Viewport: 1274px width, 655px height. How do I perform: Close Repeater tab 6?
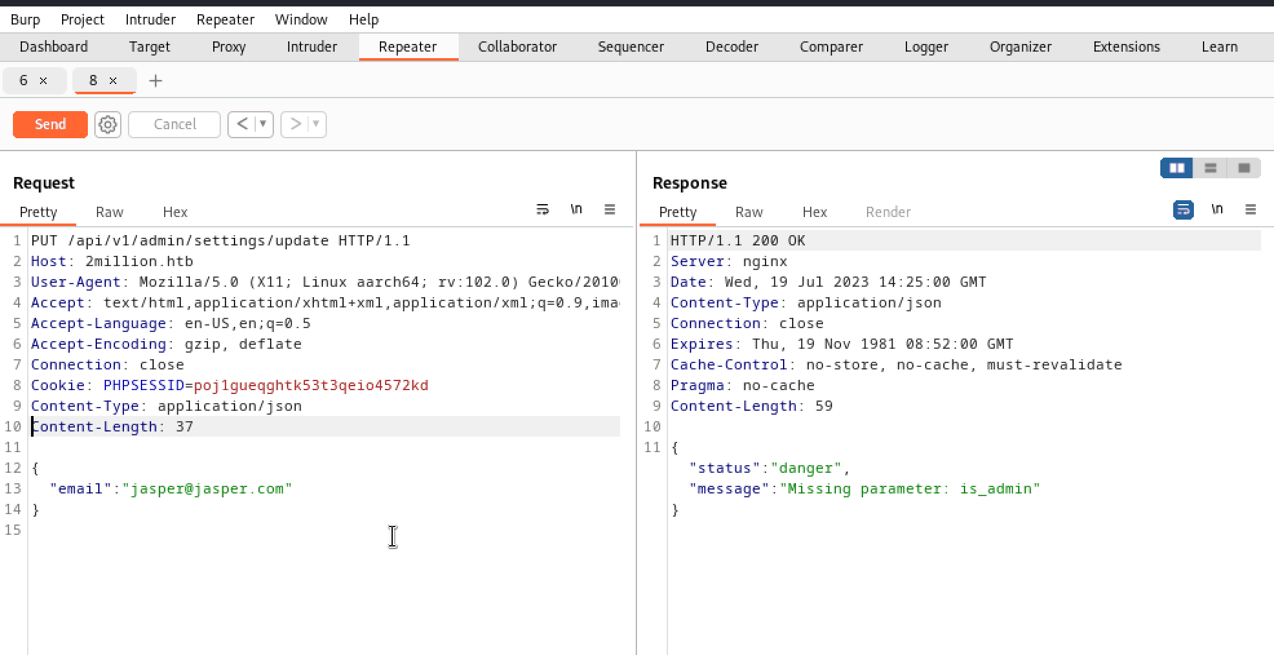pos(43,81)
